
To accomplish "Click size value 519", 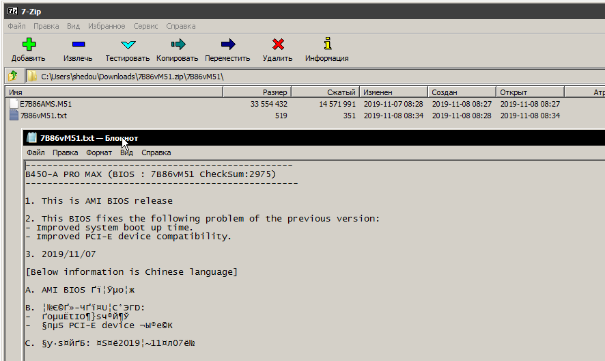I will 281,116.
